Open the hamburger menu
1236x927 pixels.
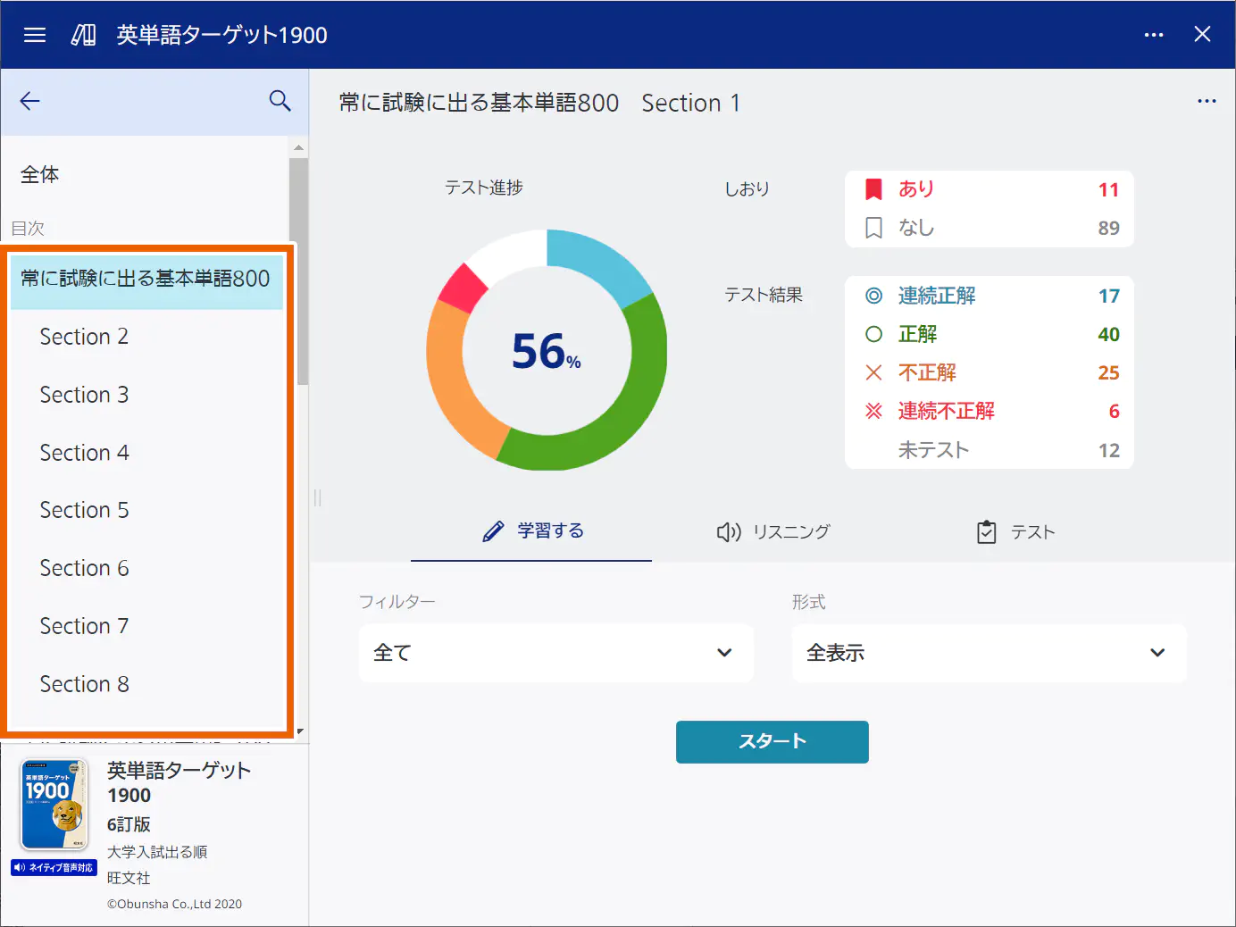(x=35, y=35)
